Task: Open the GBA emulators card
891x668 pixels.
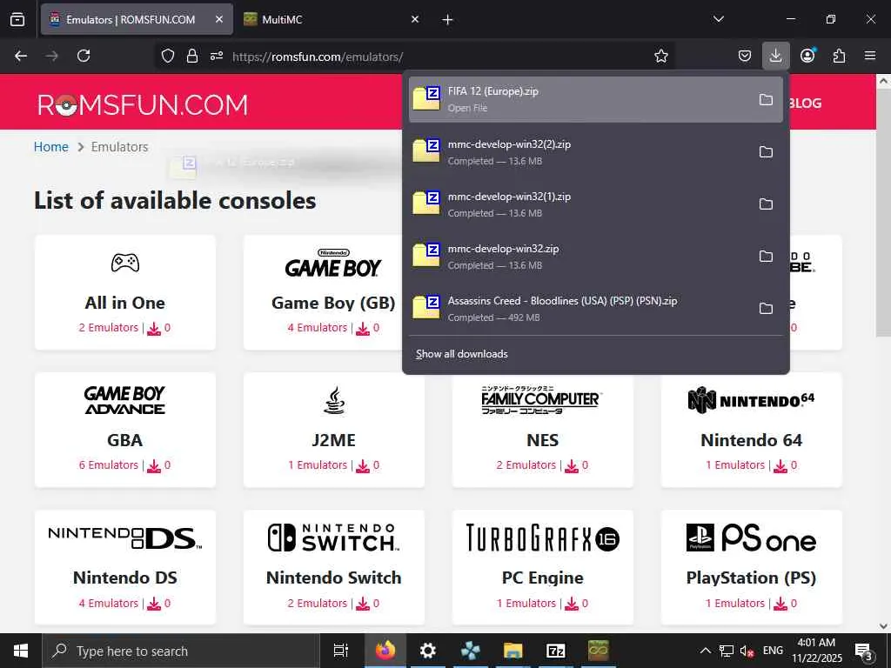Action: pos(125,430)
